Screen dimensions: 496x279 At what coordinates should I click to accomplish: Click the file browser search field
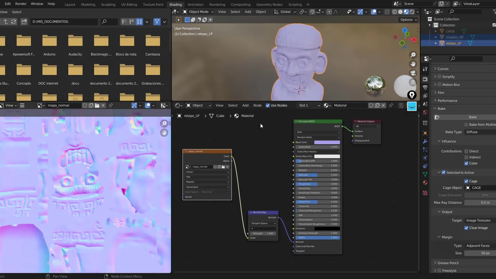click(109, 22)
